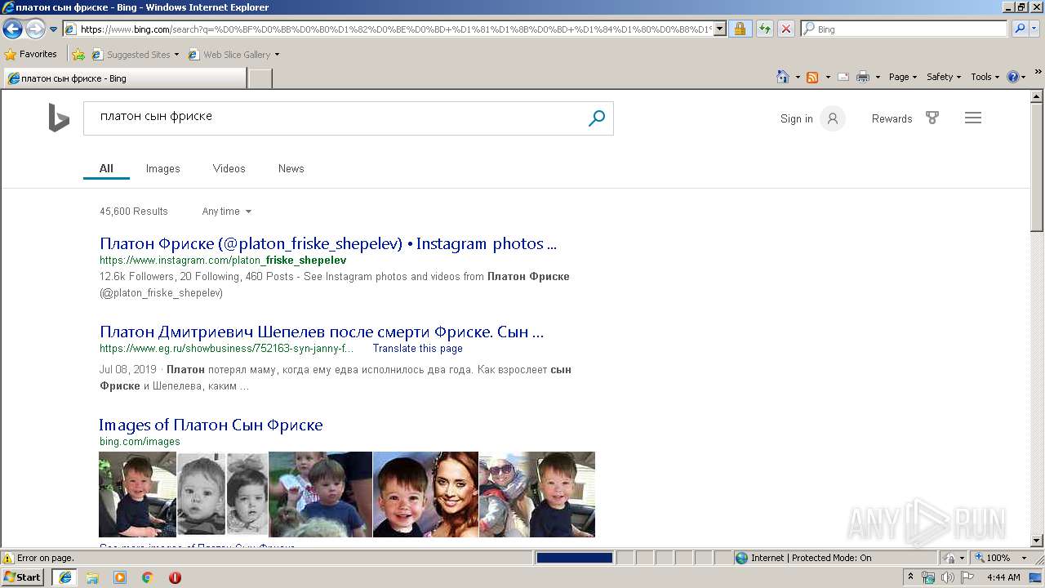The width and height of the screenshot is (1045, 588).
Task: Open the Windows Explorer folder taskbar icon
Action: point(92,577)
